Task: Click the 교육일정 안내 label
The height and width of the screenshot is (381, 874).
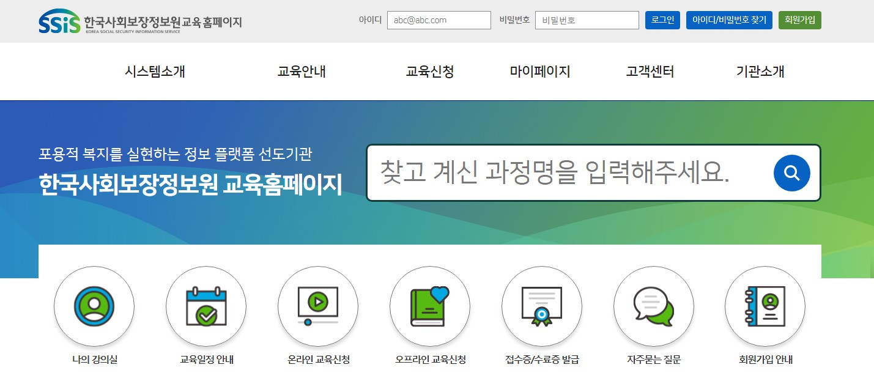Action: point(206,360)
